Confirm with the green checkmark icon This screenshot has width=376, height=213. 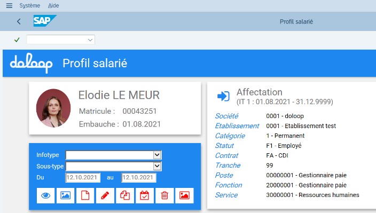[x=17, y=40]
